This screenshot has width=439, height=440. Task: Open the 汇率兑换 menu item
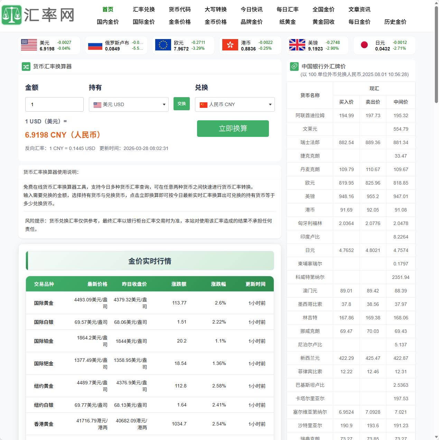coord(143,10)
